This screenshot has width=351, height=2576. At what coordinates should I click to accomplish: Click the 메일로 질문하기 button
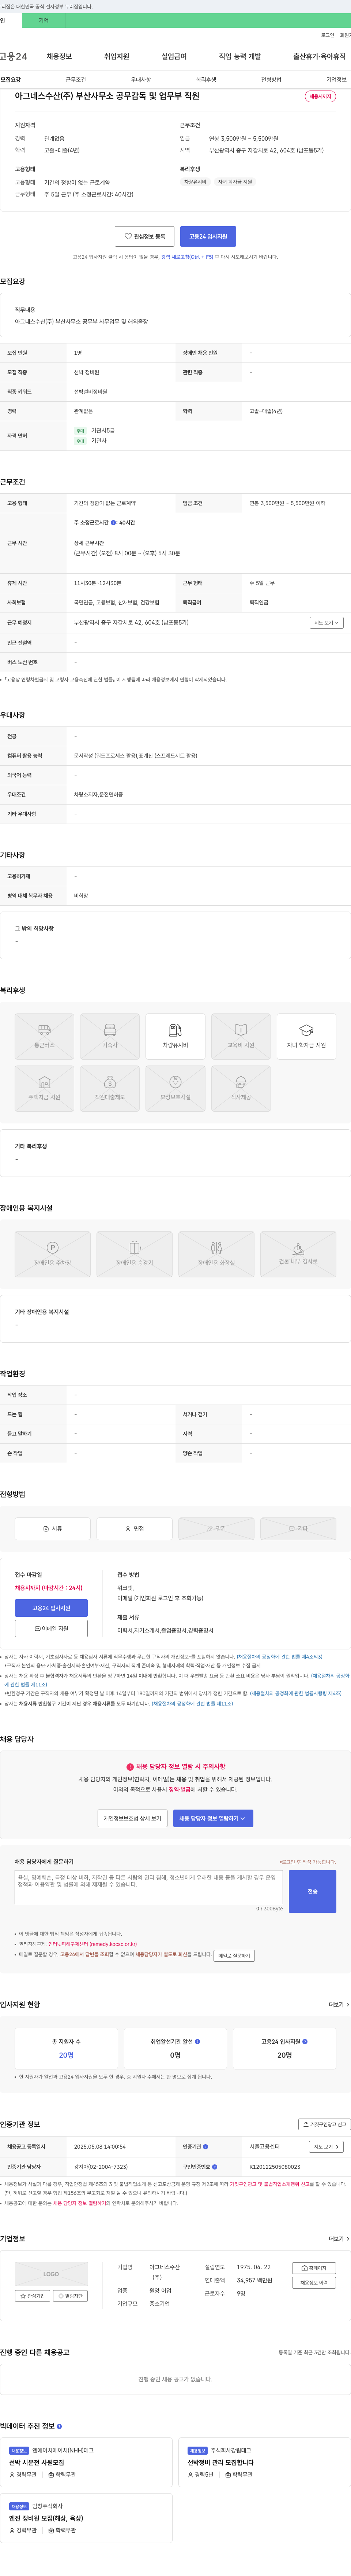click(x=234, y=1955)
